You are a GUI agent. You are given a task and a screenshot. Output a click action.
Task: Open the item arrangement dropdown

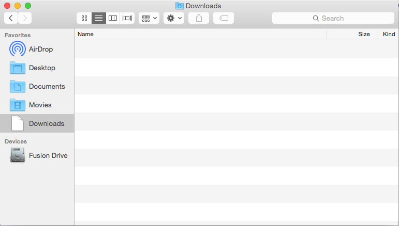149,18
